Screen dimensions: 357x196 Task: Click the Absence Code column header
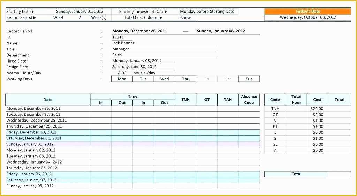(x=249, y=100)
